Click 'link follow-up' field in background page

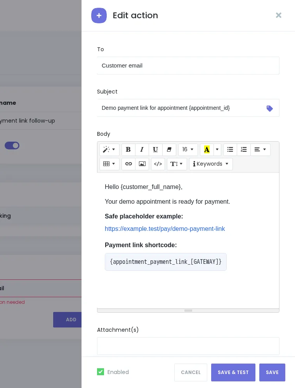pyautogui.click(x=41, y=121)
